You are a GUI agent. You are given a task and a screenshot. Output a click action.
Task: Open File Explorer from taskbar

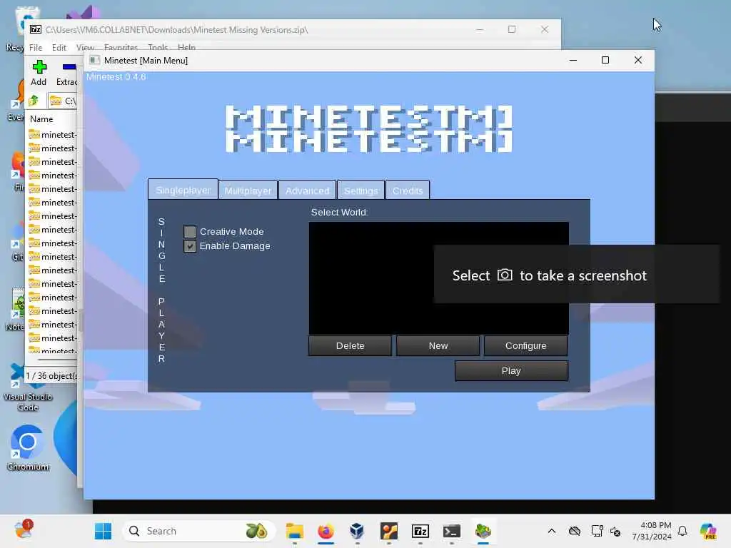coord(295,531)
